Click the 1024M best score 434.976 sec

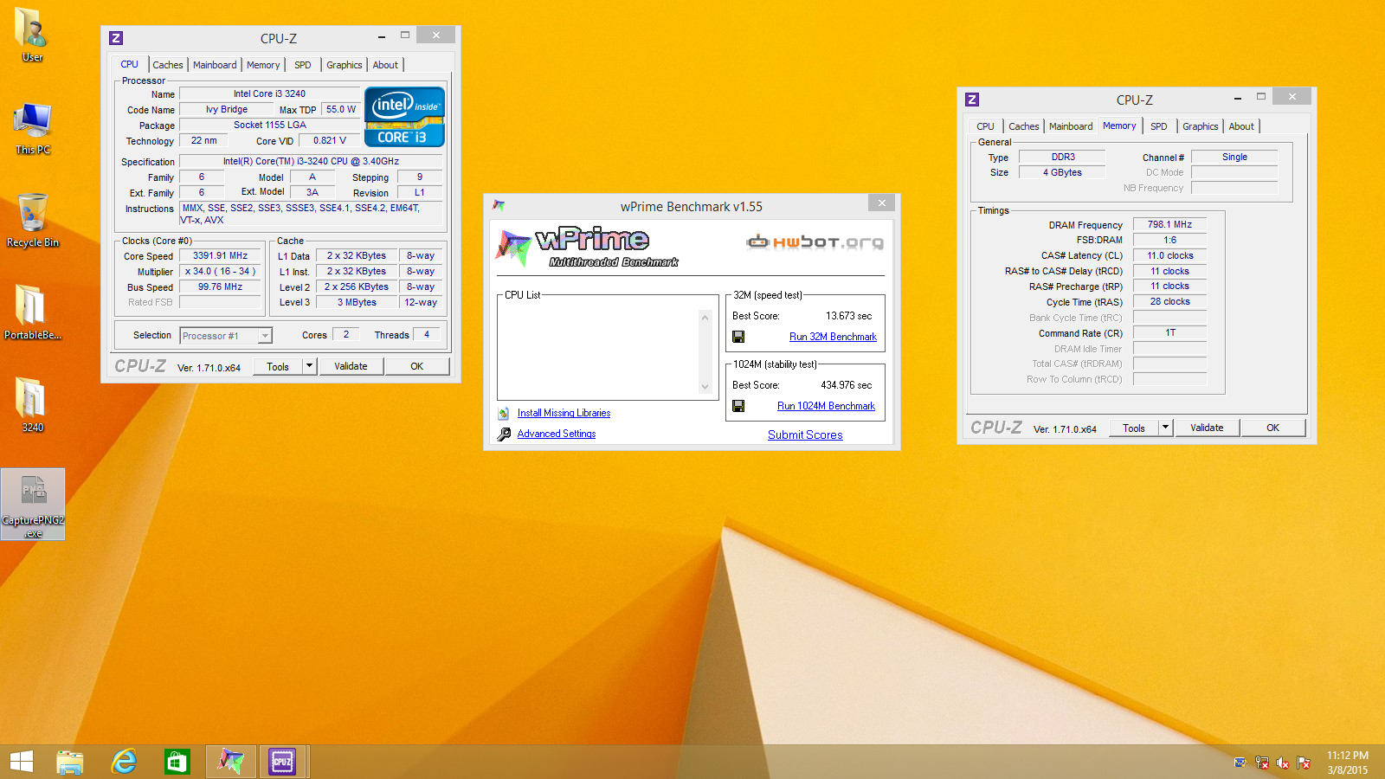point(846,385)
